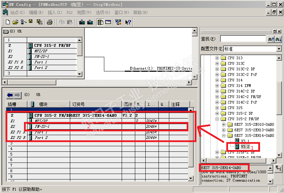Click the catalog search input field
284x193 pixels.
tap(243, 39)
